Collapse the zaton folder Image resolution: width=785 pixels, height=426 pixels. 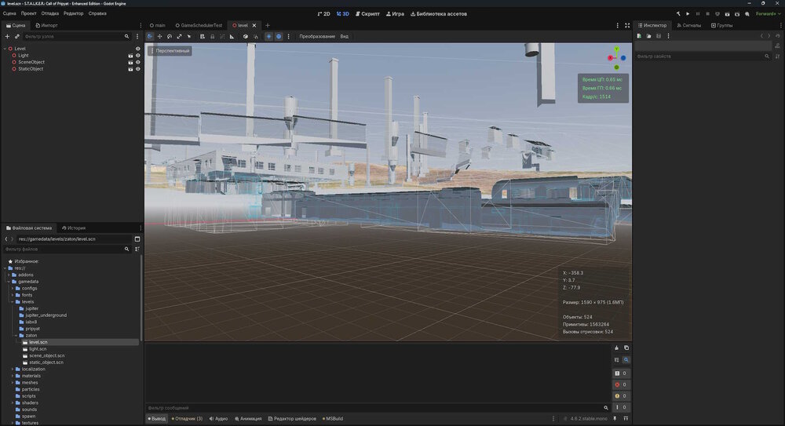click(16, 336)
